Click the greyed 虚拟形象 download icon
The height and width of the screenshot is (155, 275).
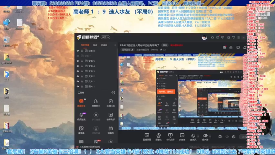click(x=96, y=128)
